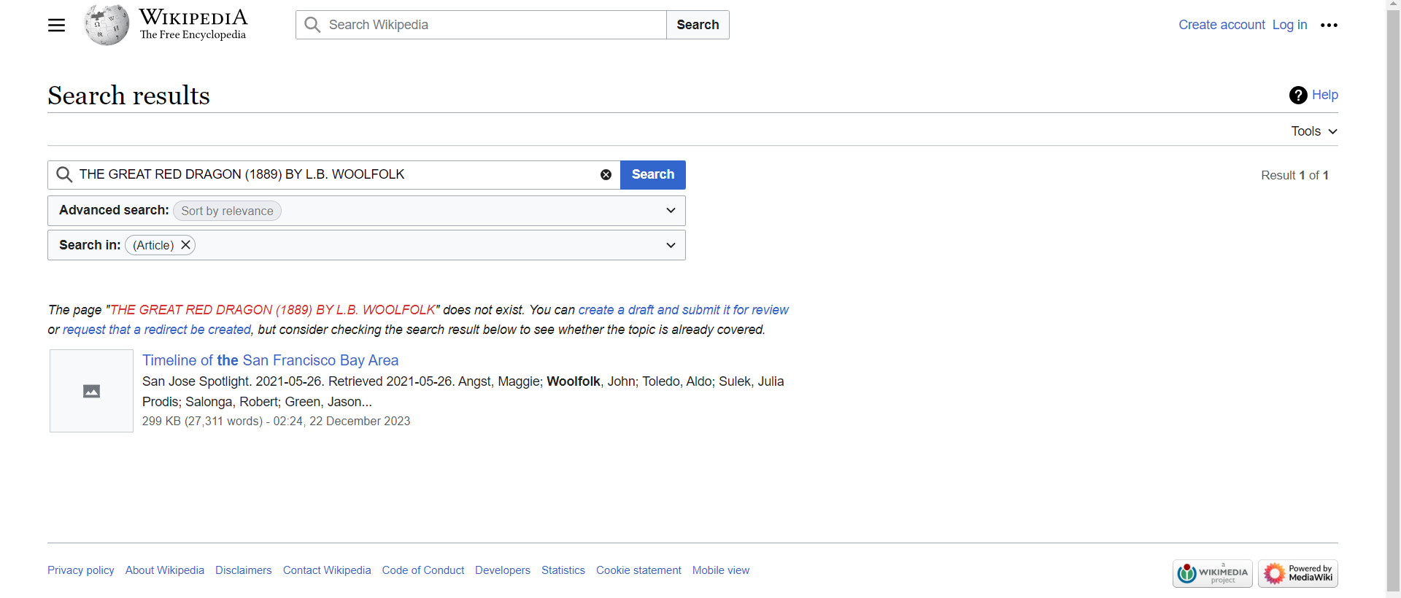This screenshot has height=598, width=1401.
Task: Open Contact Wikipedia footer link
Action: coord(327,570)
